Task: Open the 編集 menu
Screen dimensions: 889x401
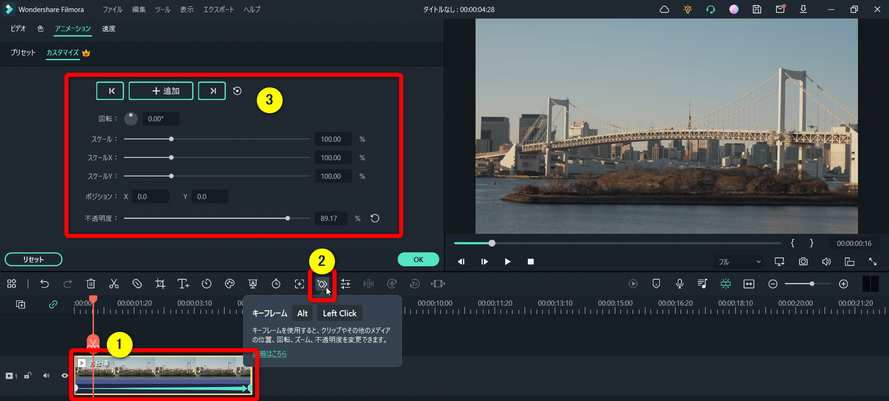Action: click(x=139, y=9)
